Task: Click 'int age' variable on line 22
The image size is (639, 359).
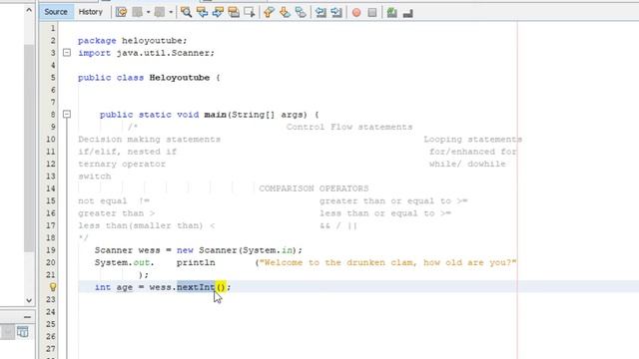Action: 114,287
